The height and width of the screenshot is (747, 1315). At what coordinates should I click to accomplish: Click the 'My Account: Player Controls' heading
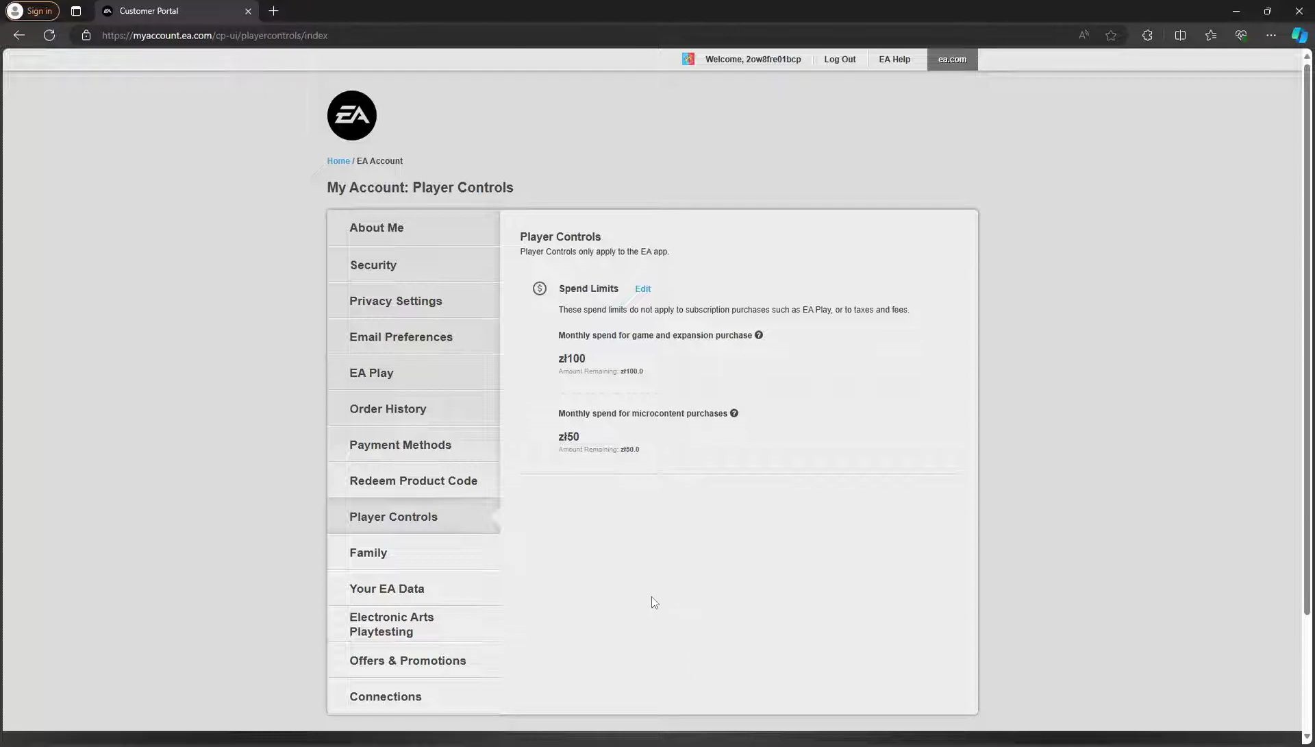420,188
